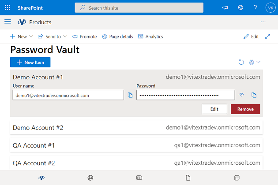Expand the New dropdown chevron
The image size is (278, 185).
click(x=31, y=36)
